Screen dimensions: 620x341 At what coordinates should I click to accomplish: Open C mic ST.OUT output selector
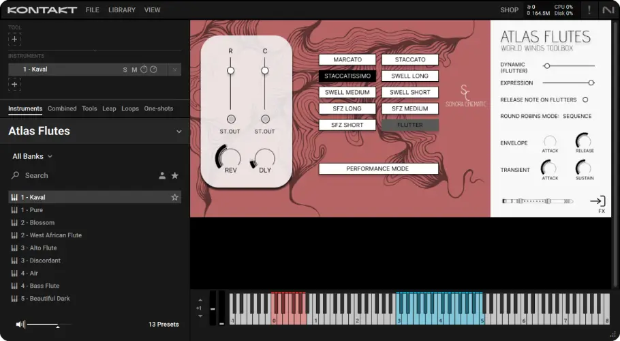(x=264, y=132)
